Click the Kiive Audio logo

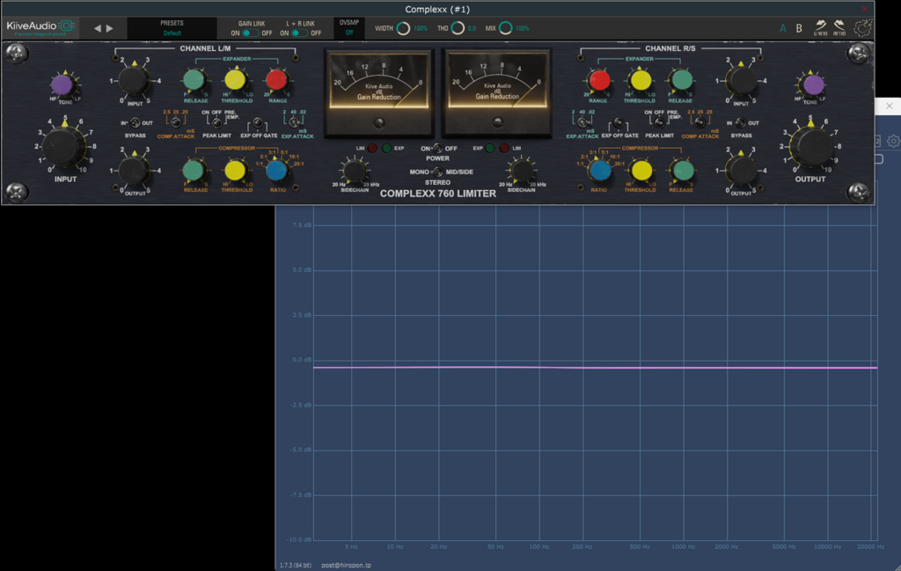pos(40,27)
